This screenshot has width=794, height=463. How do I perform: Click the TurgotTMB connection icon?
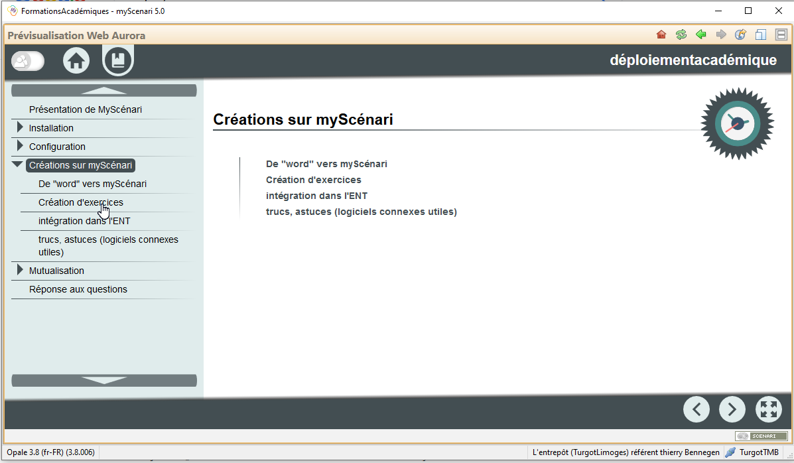730,452
